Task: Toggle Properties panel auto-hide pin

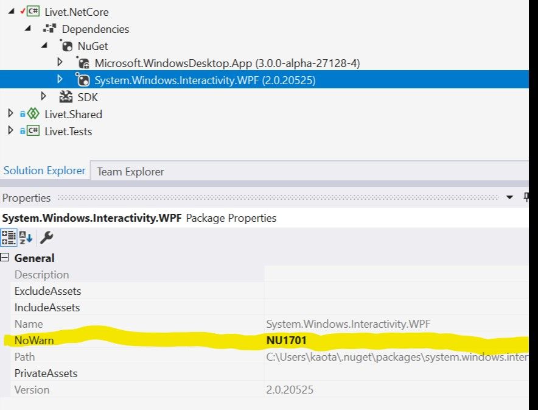Action: coord(526,197)
